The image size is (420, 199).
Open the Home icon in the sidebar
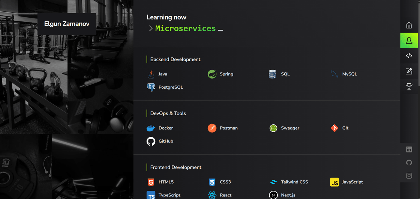(409, 25)
